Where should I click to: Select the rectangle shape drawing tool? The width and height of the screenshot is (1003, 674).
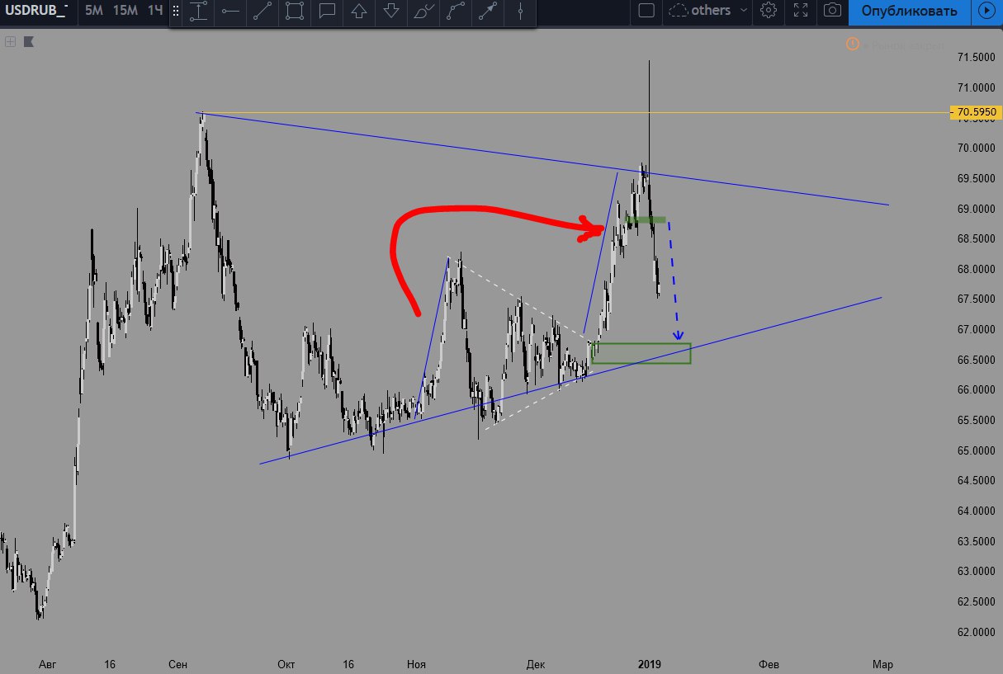(x=295, y=12)
